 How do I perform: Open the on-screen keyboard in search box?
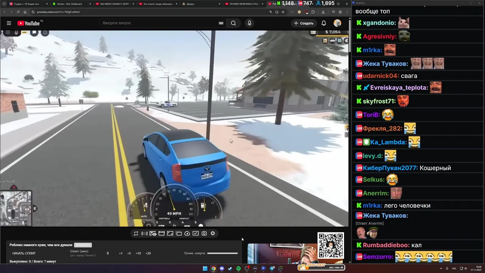click(x=221, y=23)
